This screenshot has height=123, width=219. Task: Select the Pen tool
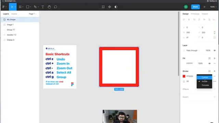point(35,7)
